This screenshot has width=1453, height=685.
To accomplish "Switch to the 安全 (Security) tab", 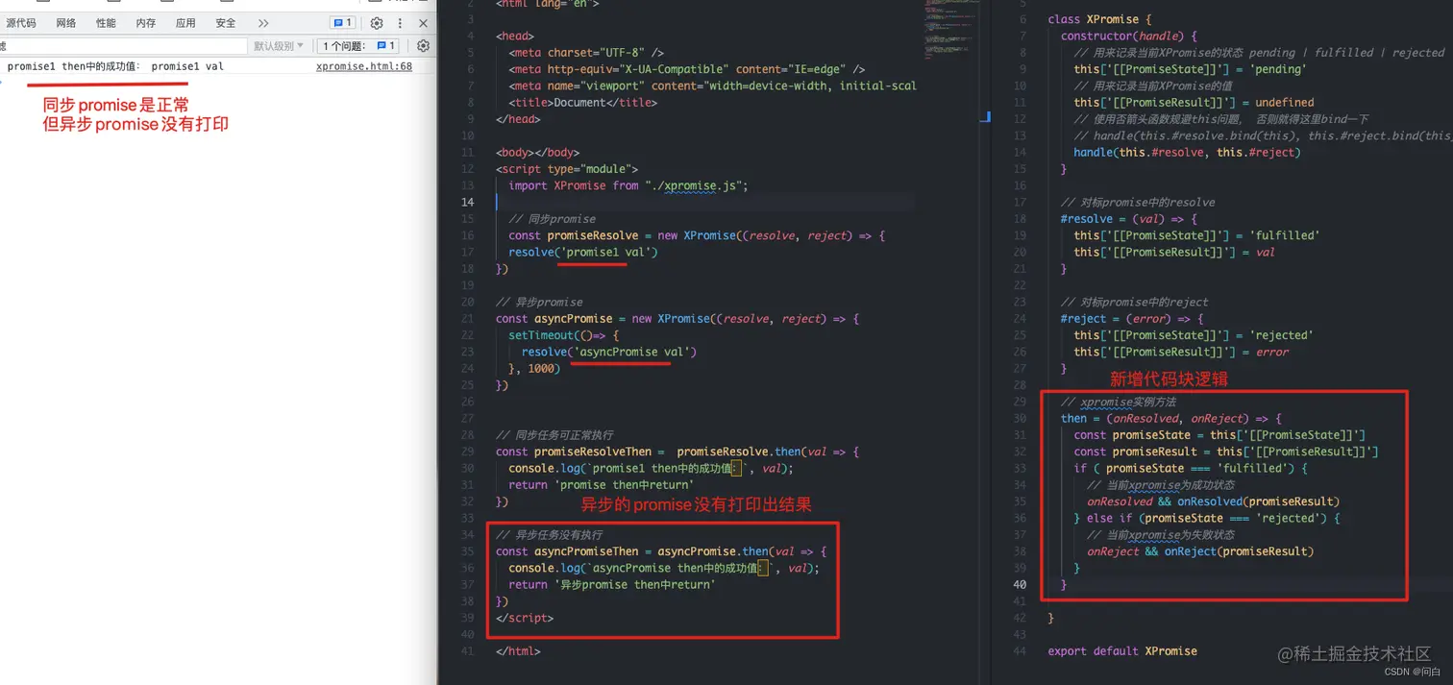I will (x=225, y=23).
